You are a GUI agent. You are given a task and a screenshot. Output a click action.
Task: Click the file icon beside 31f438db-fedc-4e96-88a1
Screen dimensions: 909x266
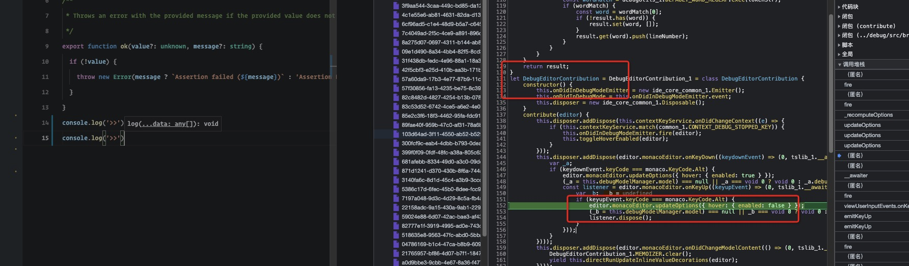point(396,61)
